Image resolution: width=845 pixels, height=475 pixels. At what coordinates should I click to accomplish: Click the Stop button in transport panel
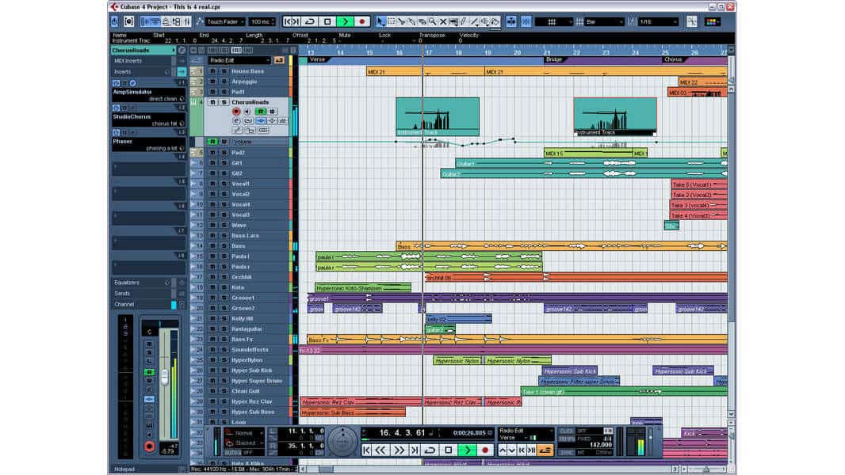click(x=448, y=450)
